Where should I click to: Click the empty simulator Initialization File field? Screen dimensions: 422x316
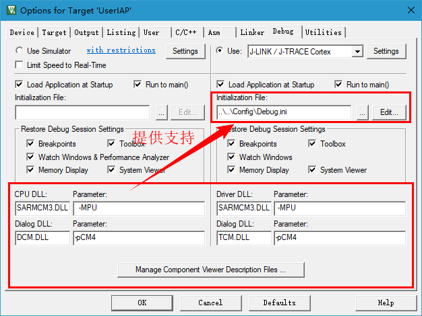click(82, 112)
